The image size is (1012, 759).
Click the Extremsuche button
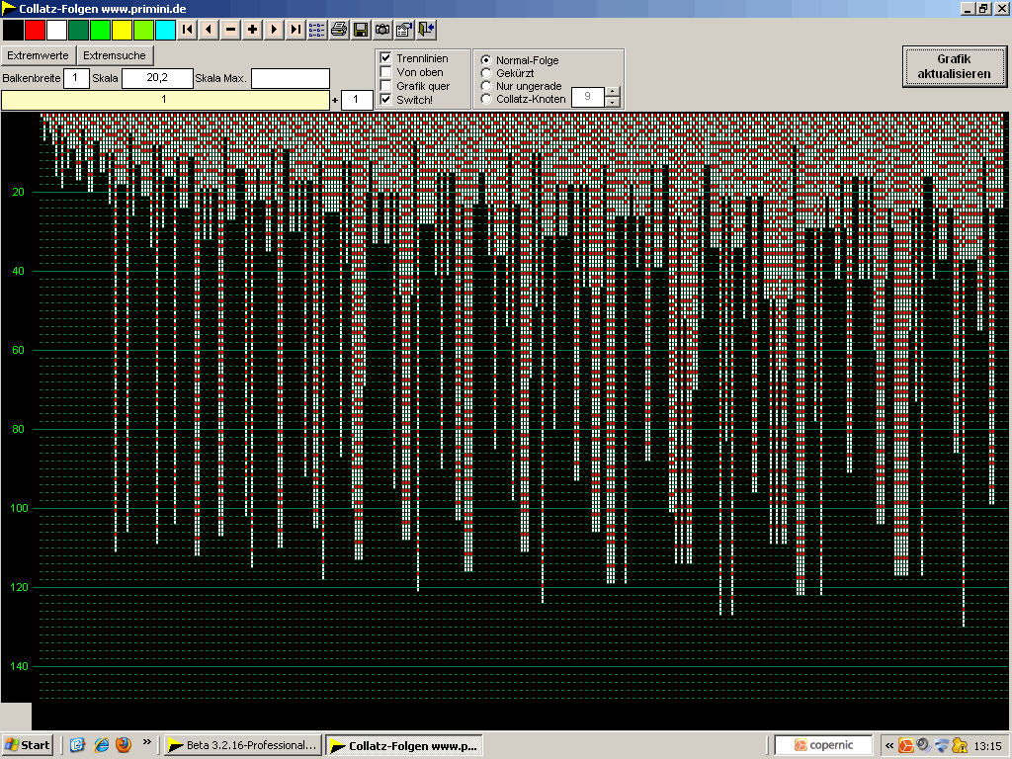pyautogui.click(x=115, y=55)
